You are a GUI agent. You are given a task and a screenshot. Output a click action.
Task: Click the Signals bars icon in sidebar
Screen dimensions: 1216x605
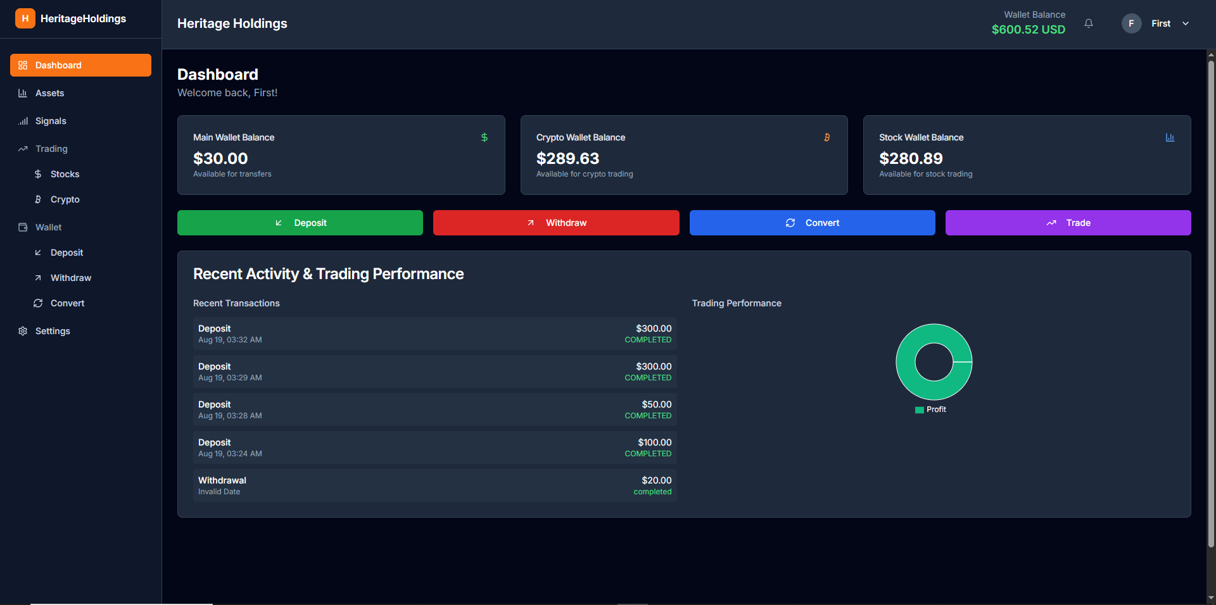[x=22, y=121]
